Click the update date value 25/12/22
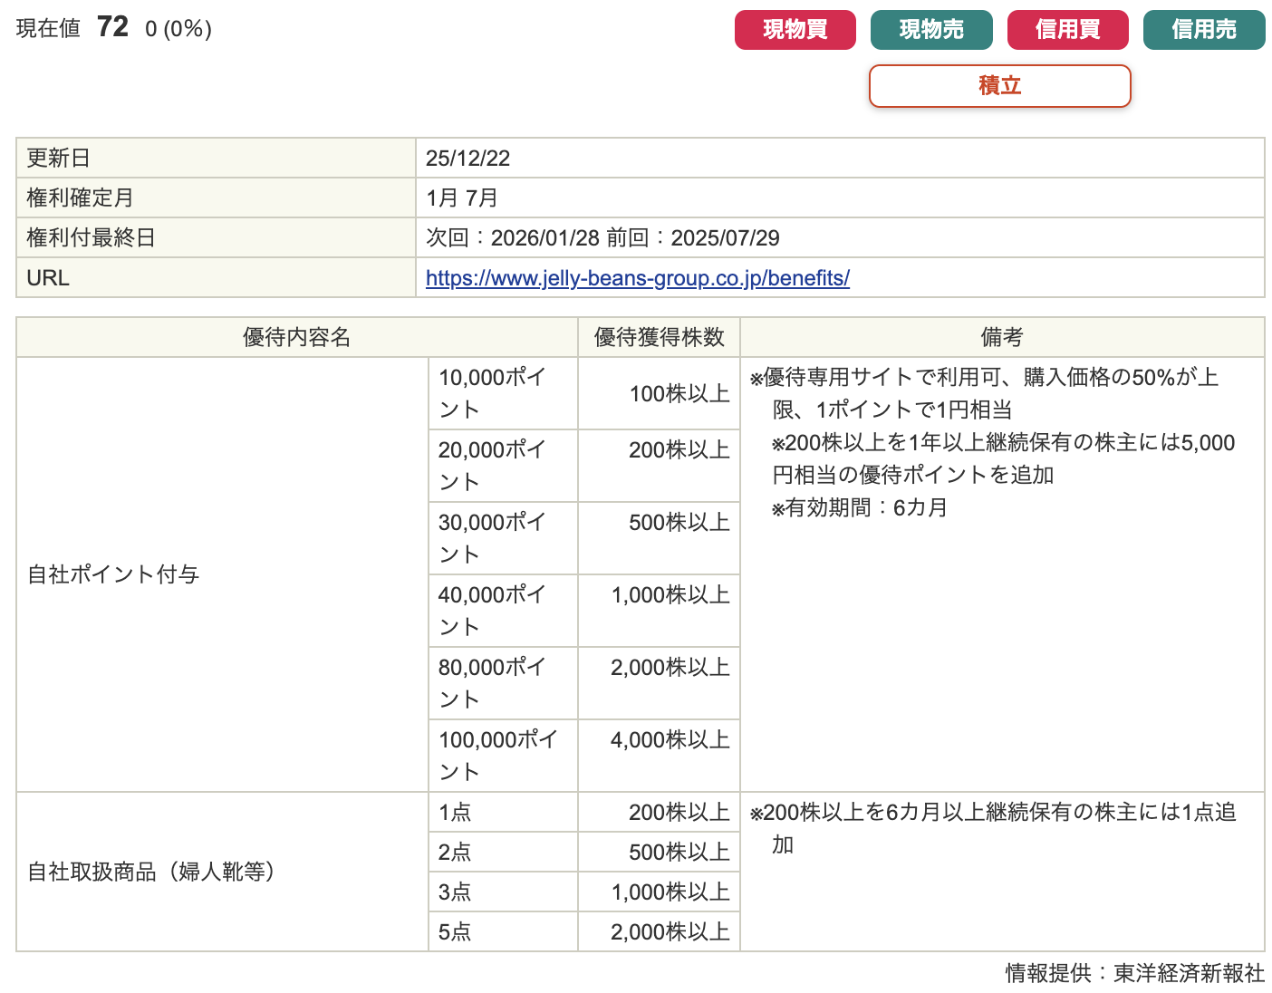The width and height of the screenshot is (1272, 993). [467, 159]
